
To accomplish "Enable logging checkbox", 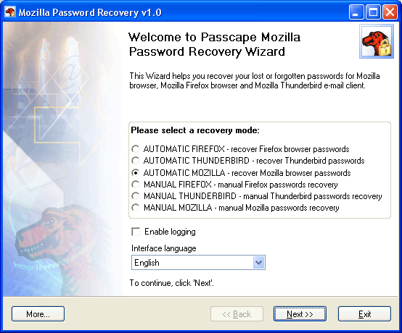I will pos(136,232).
